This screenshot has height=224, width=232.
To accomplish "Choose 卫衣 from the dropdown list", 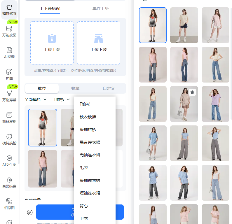I will coord(95,218).
